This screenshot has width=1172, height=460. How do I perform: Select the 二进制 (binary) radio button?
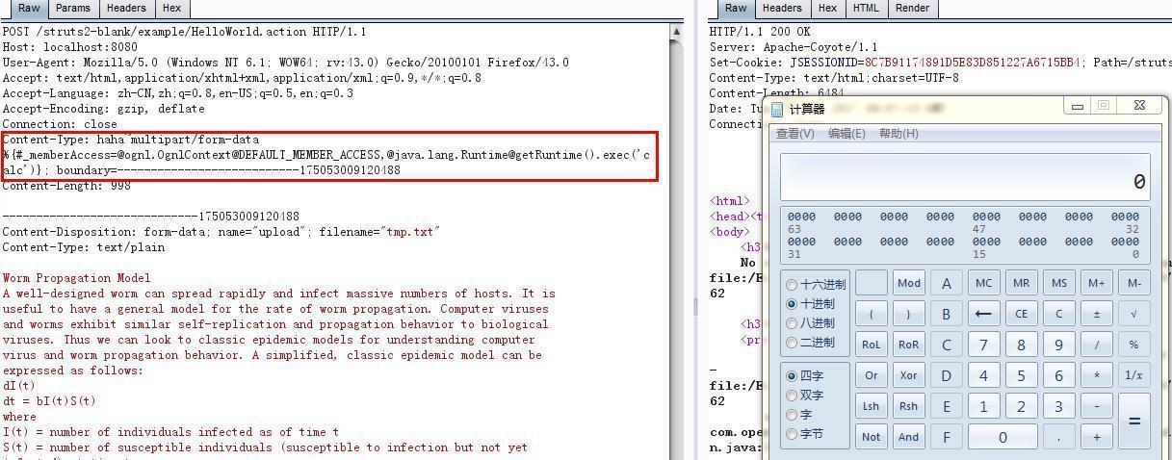(x=793, y=343)
